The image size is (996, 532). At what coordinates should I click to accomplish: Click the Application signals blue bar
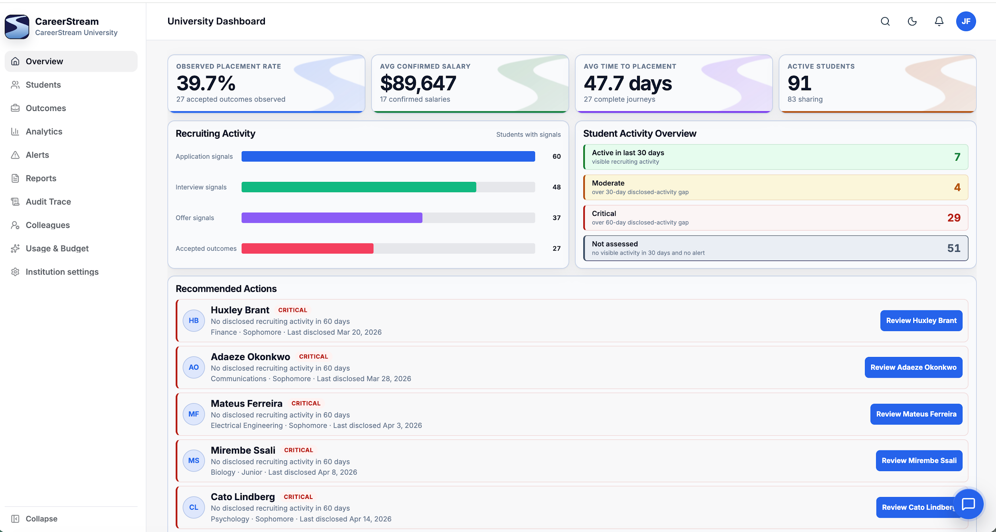[388, 156]
